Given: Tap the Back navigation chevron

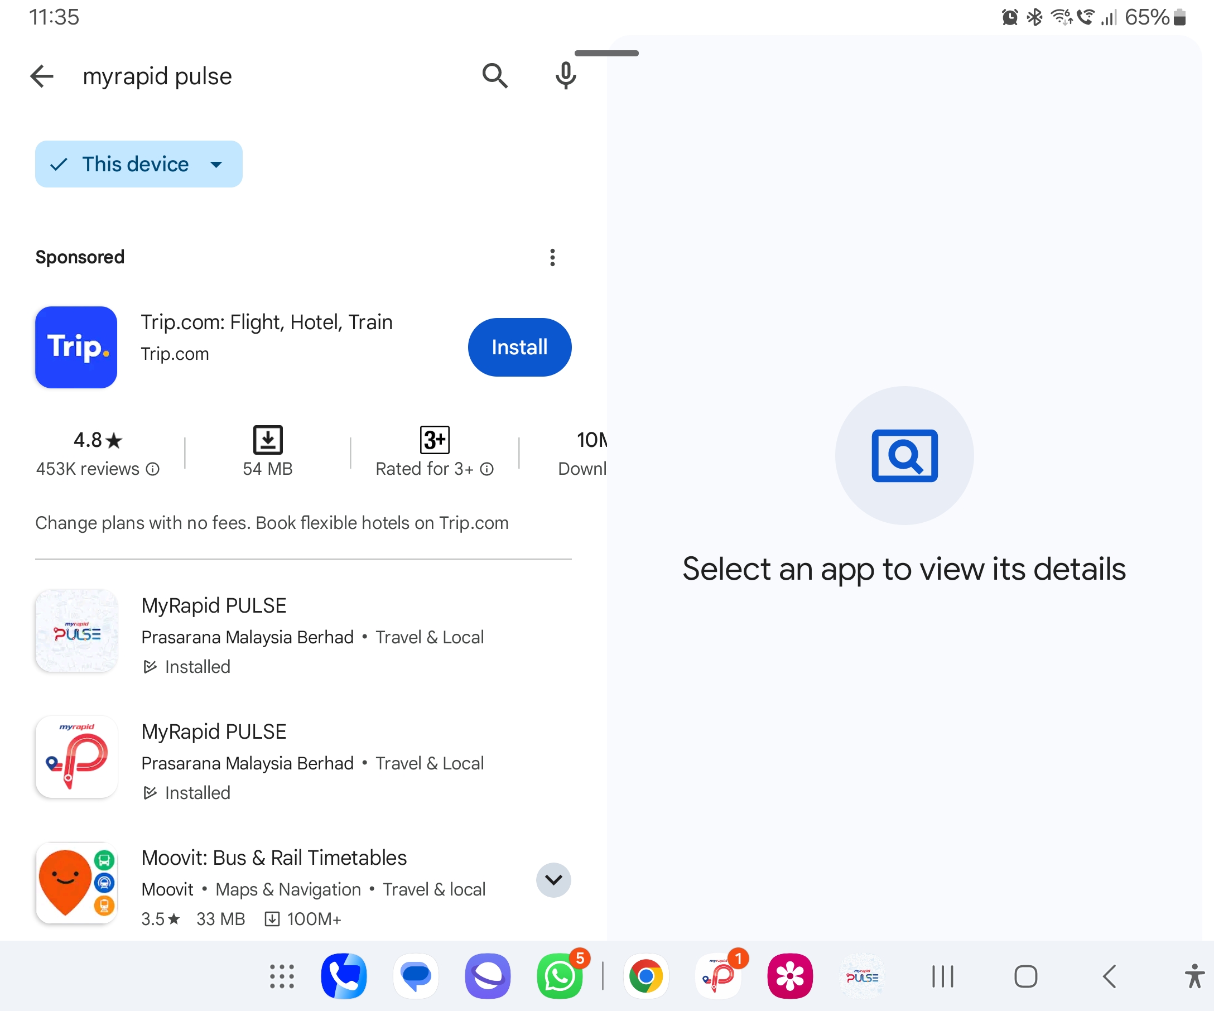Looking at the screenshot, I should coord(1109,976).
